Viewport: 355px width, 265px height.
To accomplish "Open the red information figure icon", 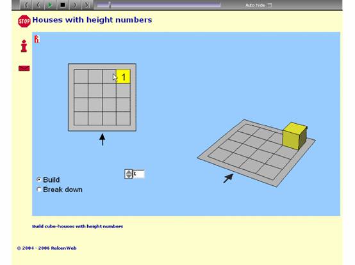I will tap(24, 46).
